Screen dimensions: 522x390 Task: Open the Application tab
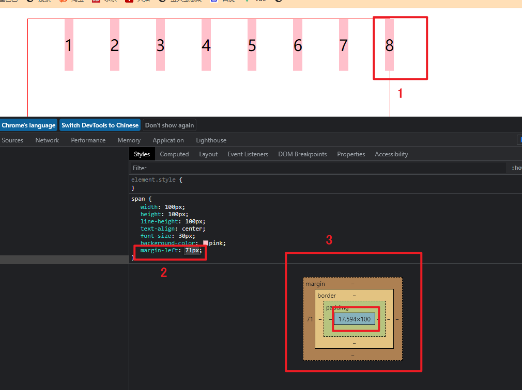168,140
